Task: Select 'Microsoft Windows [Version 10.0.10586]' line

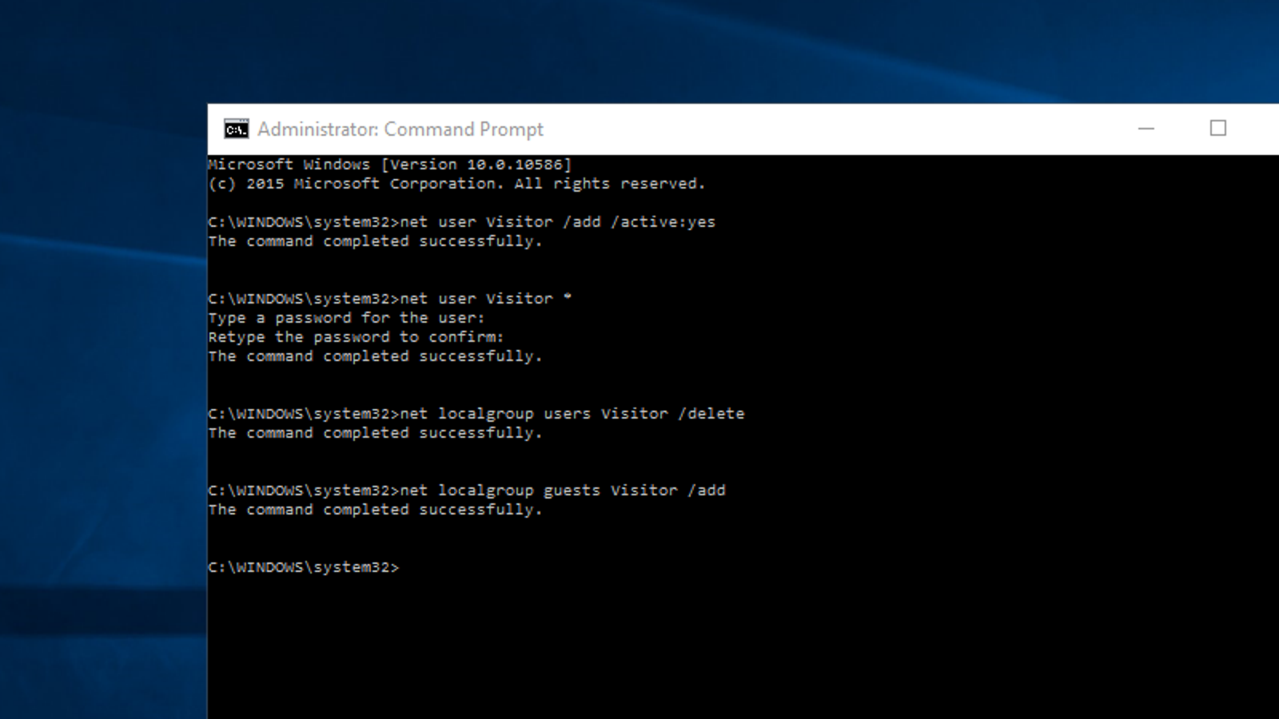Action: pos(390,165)
